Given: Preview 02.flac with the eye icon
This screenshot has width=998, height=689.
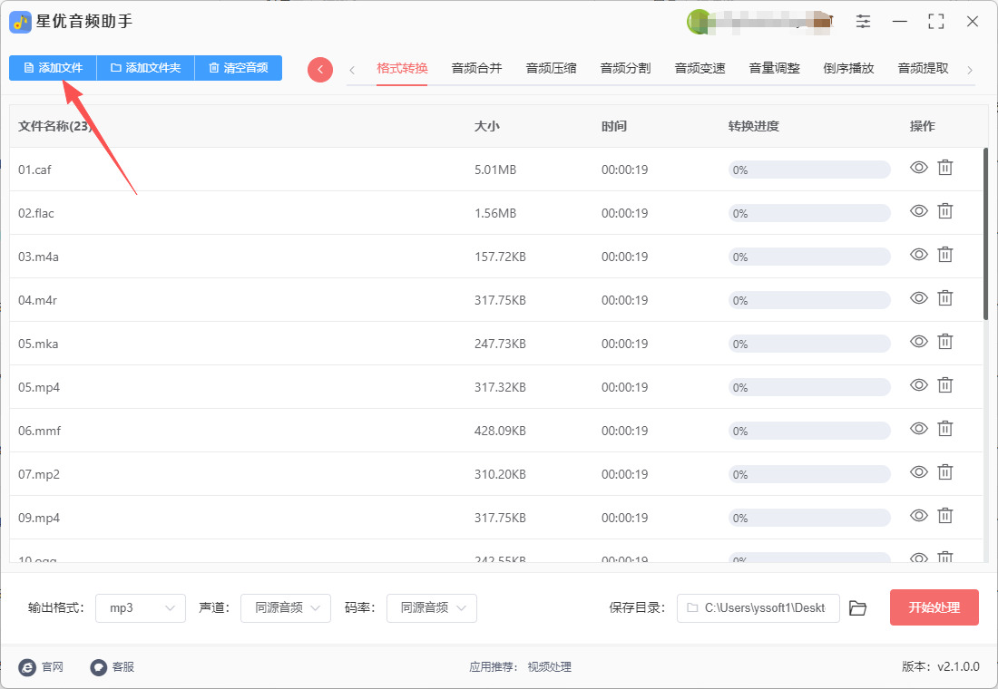Looking at the screenshot, I should [919, 211].
